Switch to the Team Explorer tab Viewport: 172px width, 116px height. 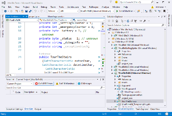pyautogui.click(x=142, y=109)
